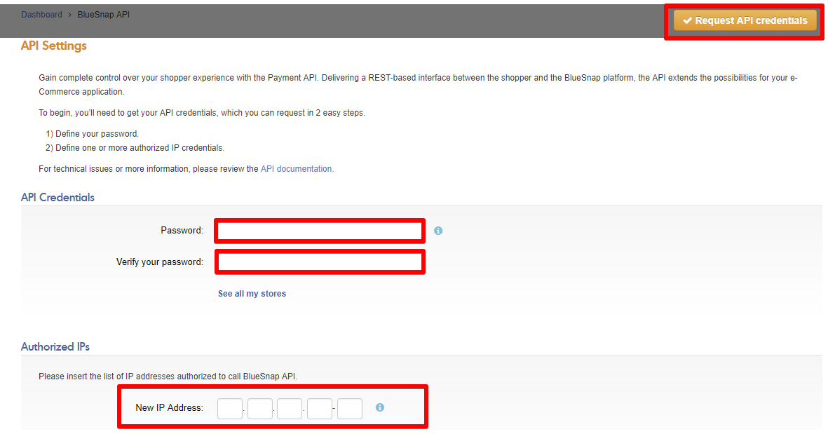Click the 'Password:' label
Viewport: 828px width, 434px height.
point(182,231)
